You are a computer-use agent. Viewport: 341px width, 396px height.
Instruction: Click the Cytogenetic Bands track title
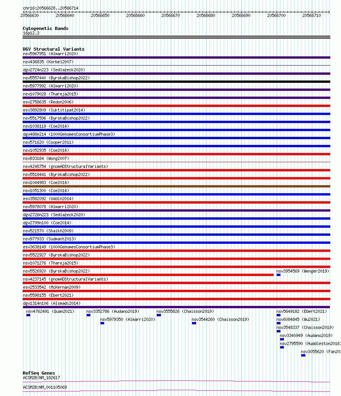pyautogui.click(x=46, y=28)
